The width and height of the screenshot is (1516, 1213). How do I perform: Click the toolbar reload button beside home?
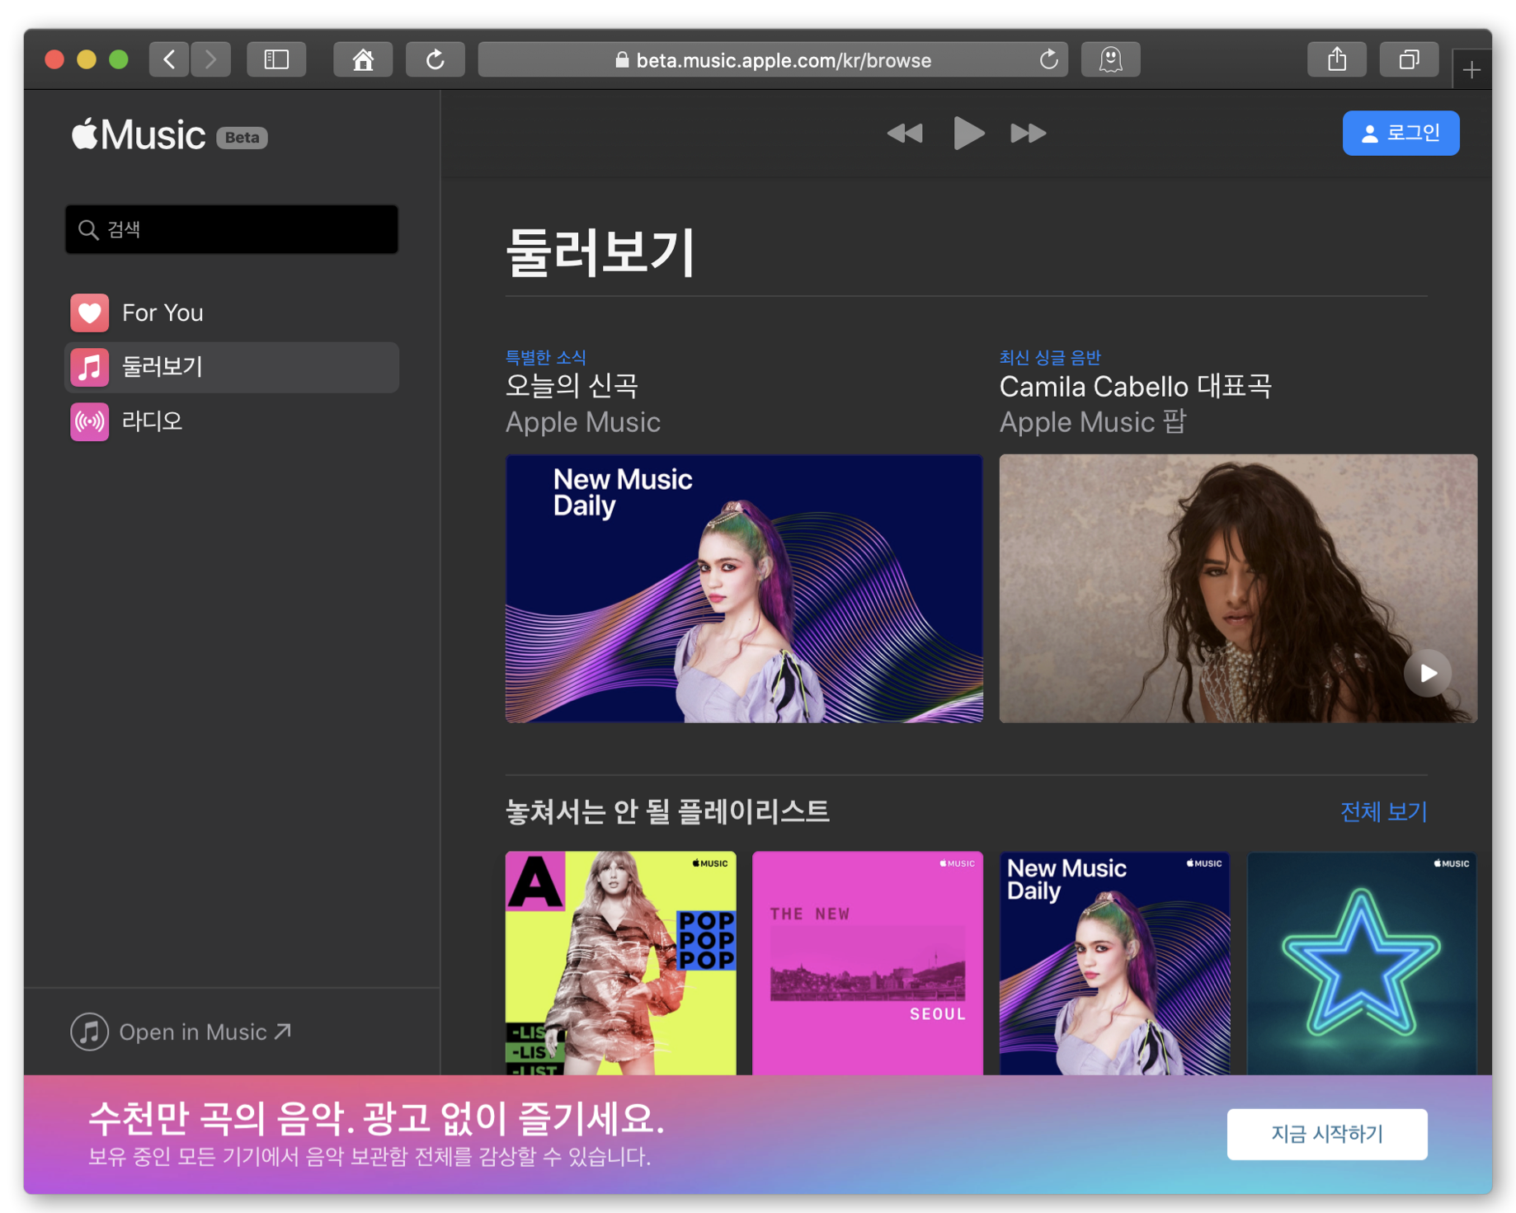[435, 59]
